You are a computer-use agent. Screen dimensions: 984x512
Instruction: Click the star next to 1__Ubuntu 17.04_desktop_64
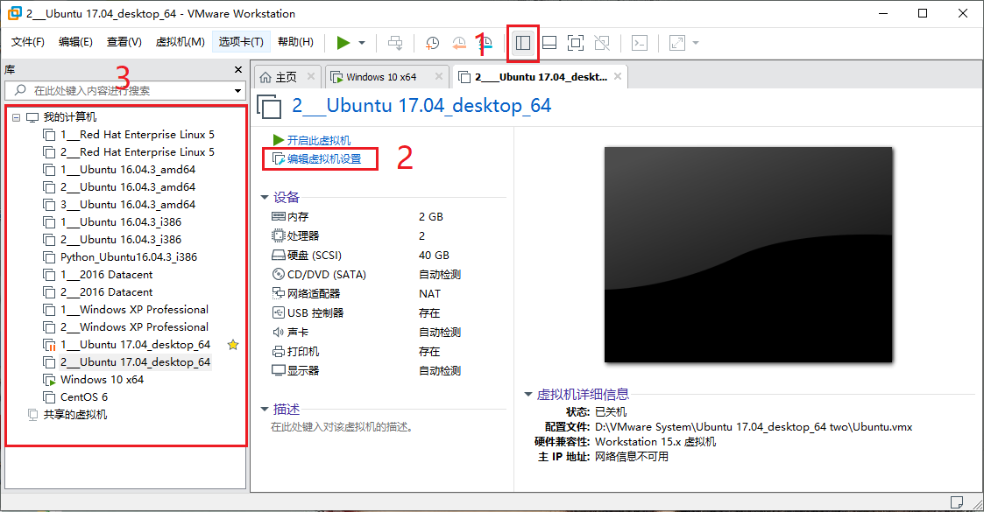232,345
